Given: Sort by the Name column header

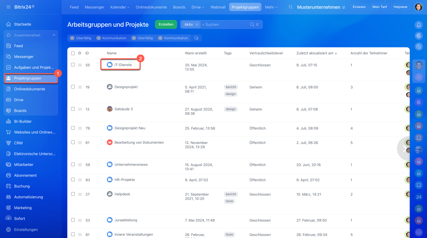Looking at the screenshot, I should point(112,53).
